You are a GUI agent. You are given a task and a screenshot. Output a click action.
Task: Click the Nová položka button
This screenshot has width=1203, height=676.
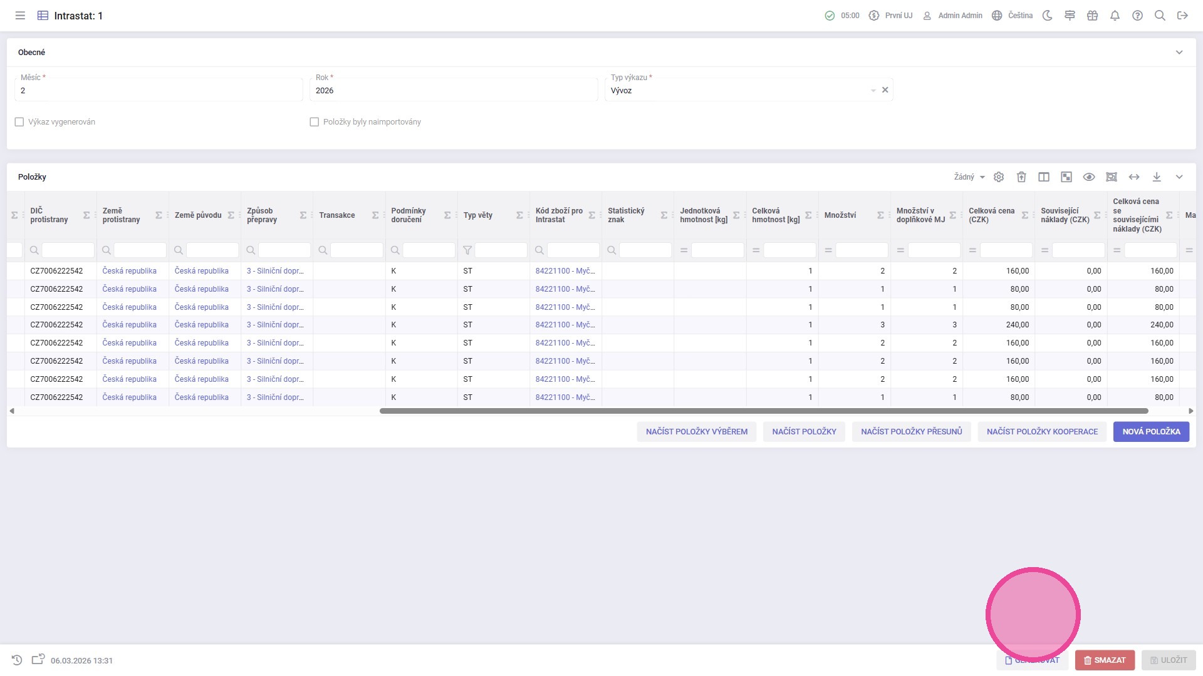tap(1151, 432)
